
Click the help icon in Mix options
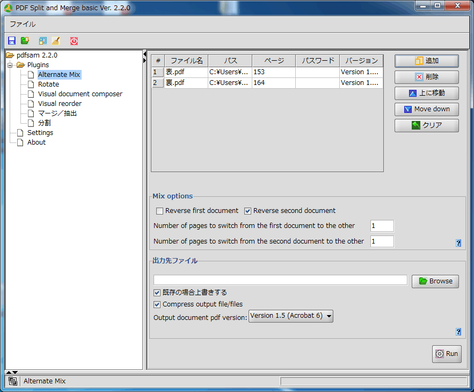(458, 243)
